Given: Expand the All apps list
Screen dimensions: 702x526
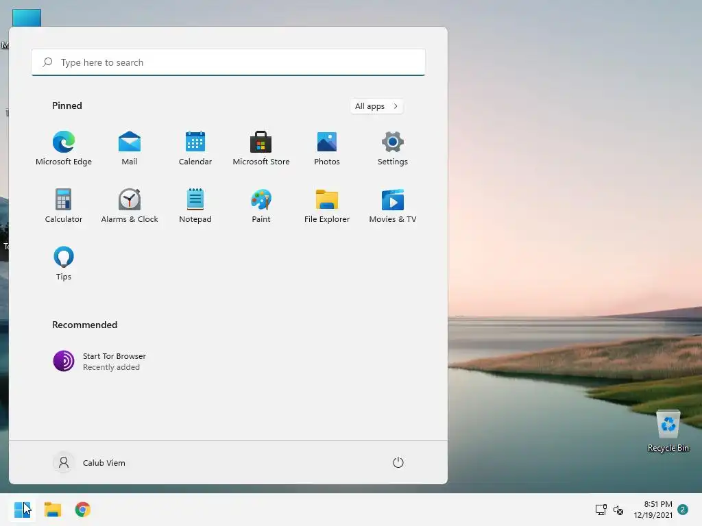Looking at the screenshot, I should (376, 106).
